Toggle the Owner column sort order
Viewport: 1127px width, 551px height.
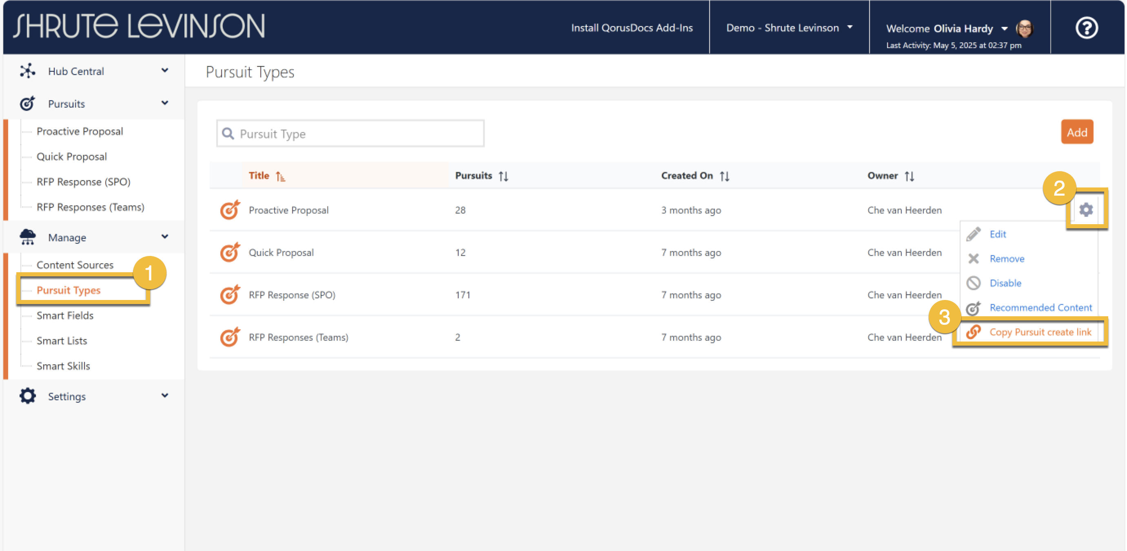(909, 176)
